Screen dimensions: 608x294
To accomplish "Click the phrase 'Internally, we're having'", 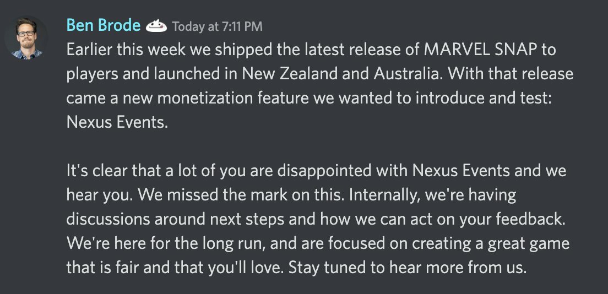I will pyautogui.click(x=432, y=195).
